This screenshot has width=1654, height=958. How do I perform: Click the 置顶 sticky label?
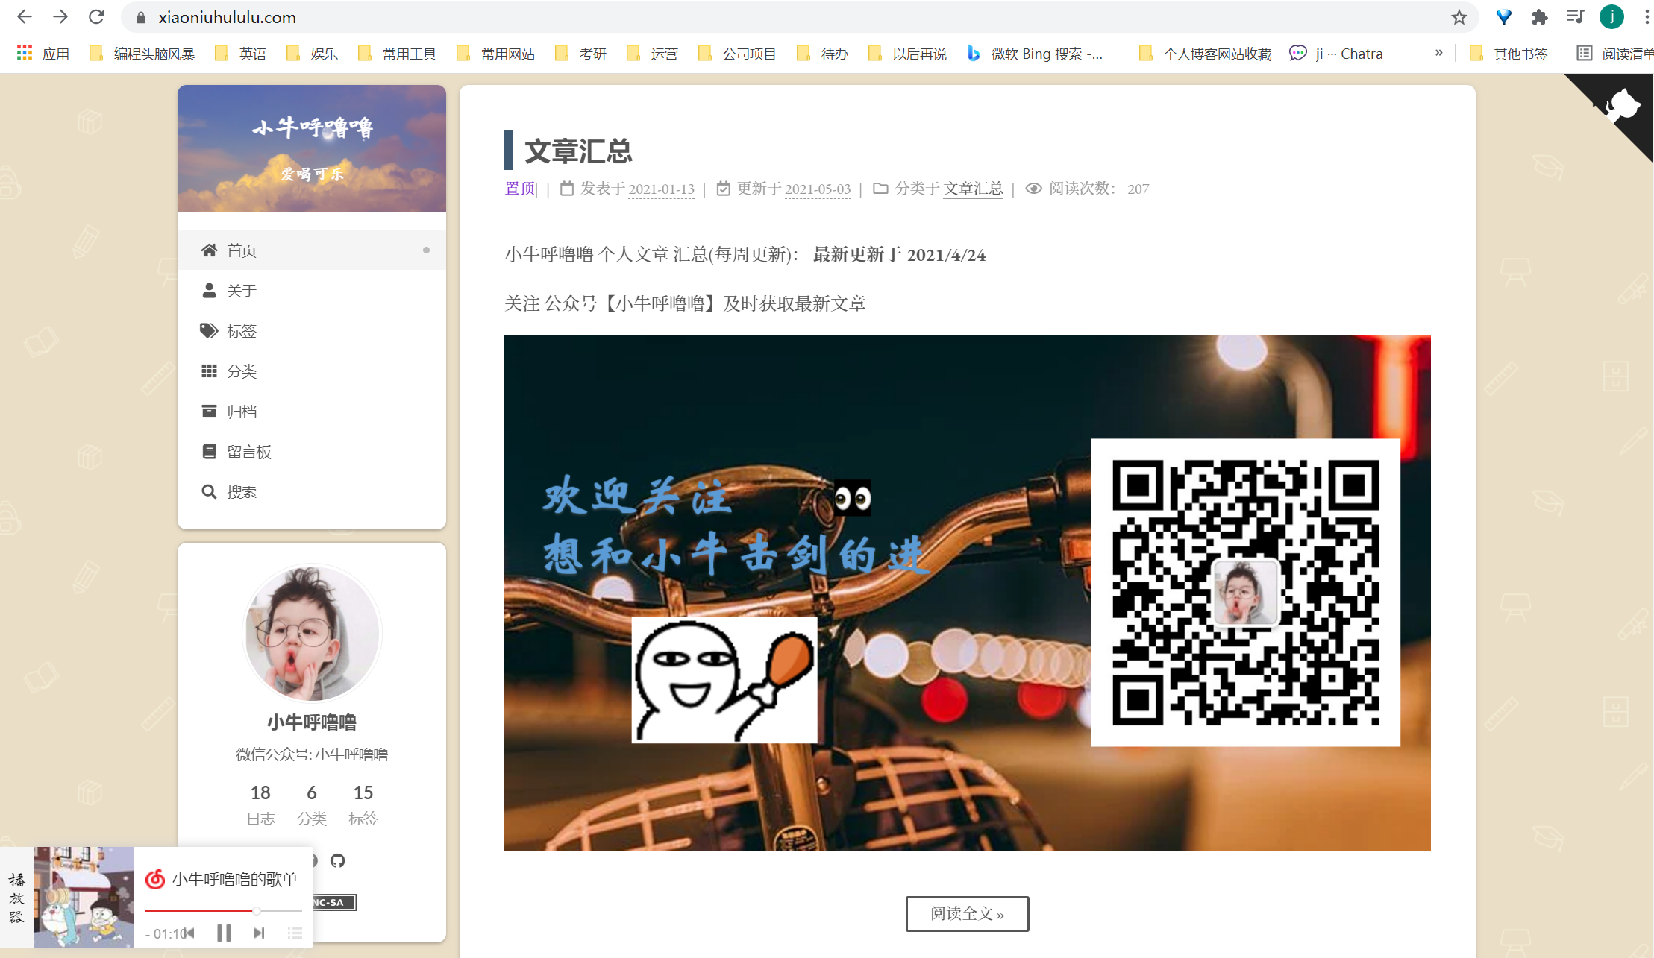pyautogui.click(x=520, y=189)
